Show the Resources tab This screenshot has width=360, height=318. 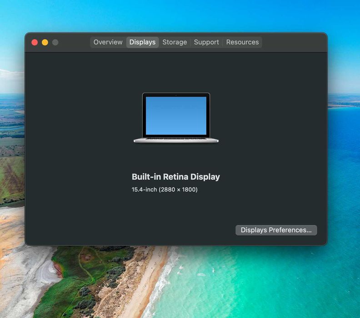(x=242, y=42)
